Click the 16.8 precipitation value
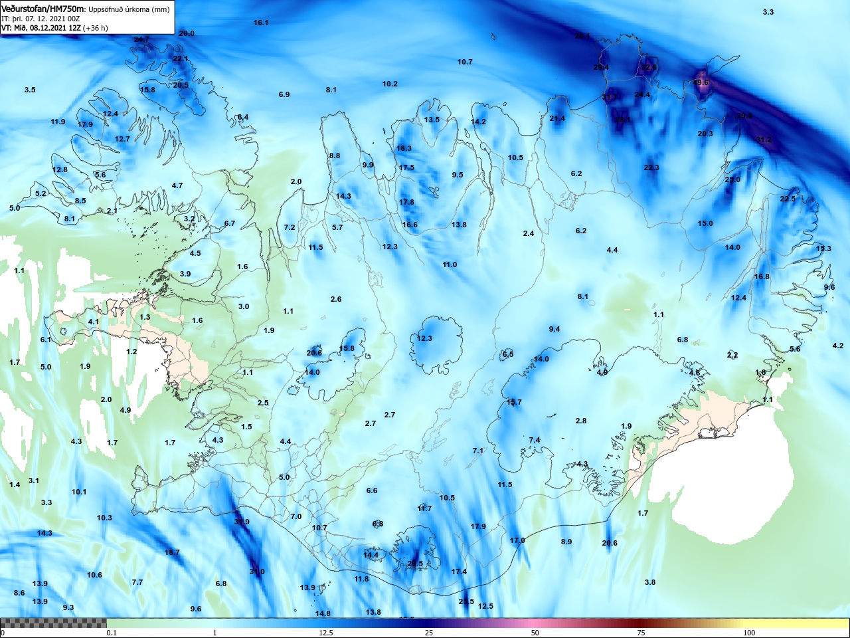The image size is (850, 638). point(762,277)
